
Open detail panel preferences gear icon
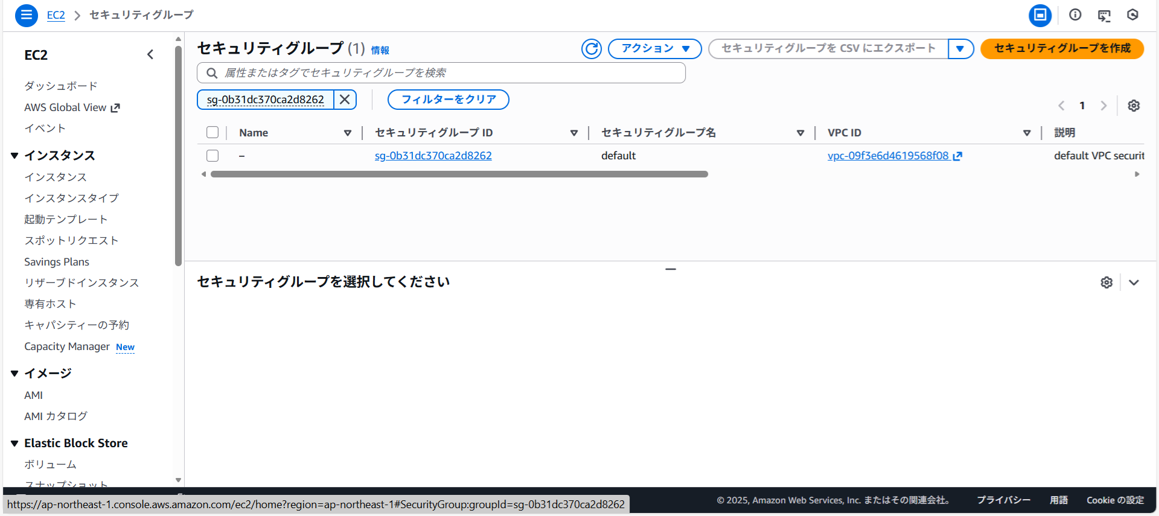click(1106, 282)
